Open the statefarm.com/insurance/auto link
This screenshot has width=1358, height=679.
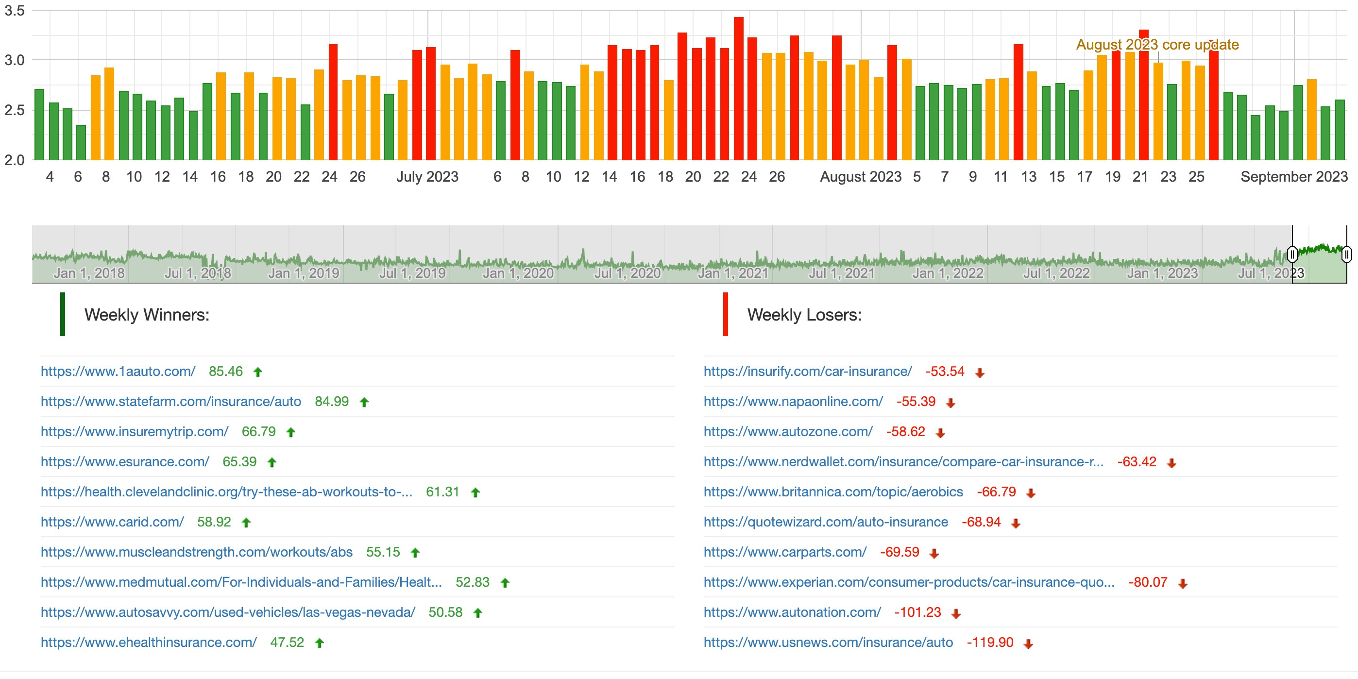(x=171, y=402)
